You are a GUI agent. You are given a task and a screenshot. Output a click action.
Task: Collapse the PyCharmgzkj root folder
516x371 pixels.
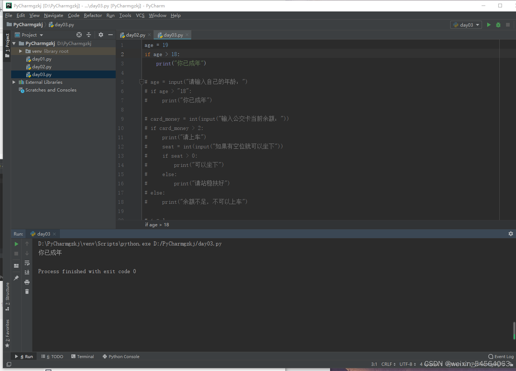14,44
